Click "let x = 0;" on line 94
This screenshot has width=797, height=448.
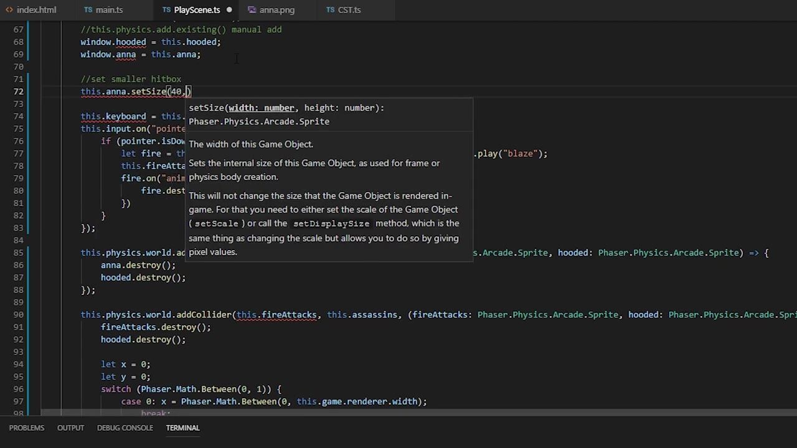[126, 365]
